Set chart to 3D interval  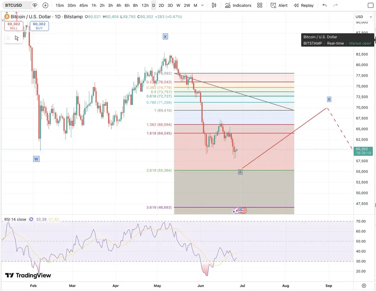pyautogui.click(x=170, y=5)
